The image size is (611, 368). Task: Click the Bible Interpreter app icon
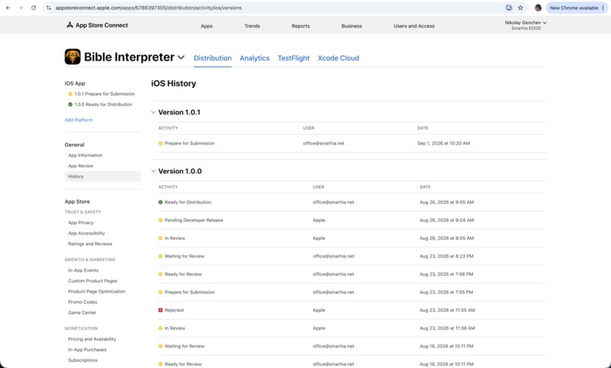tap(73, 57)
